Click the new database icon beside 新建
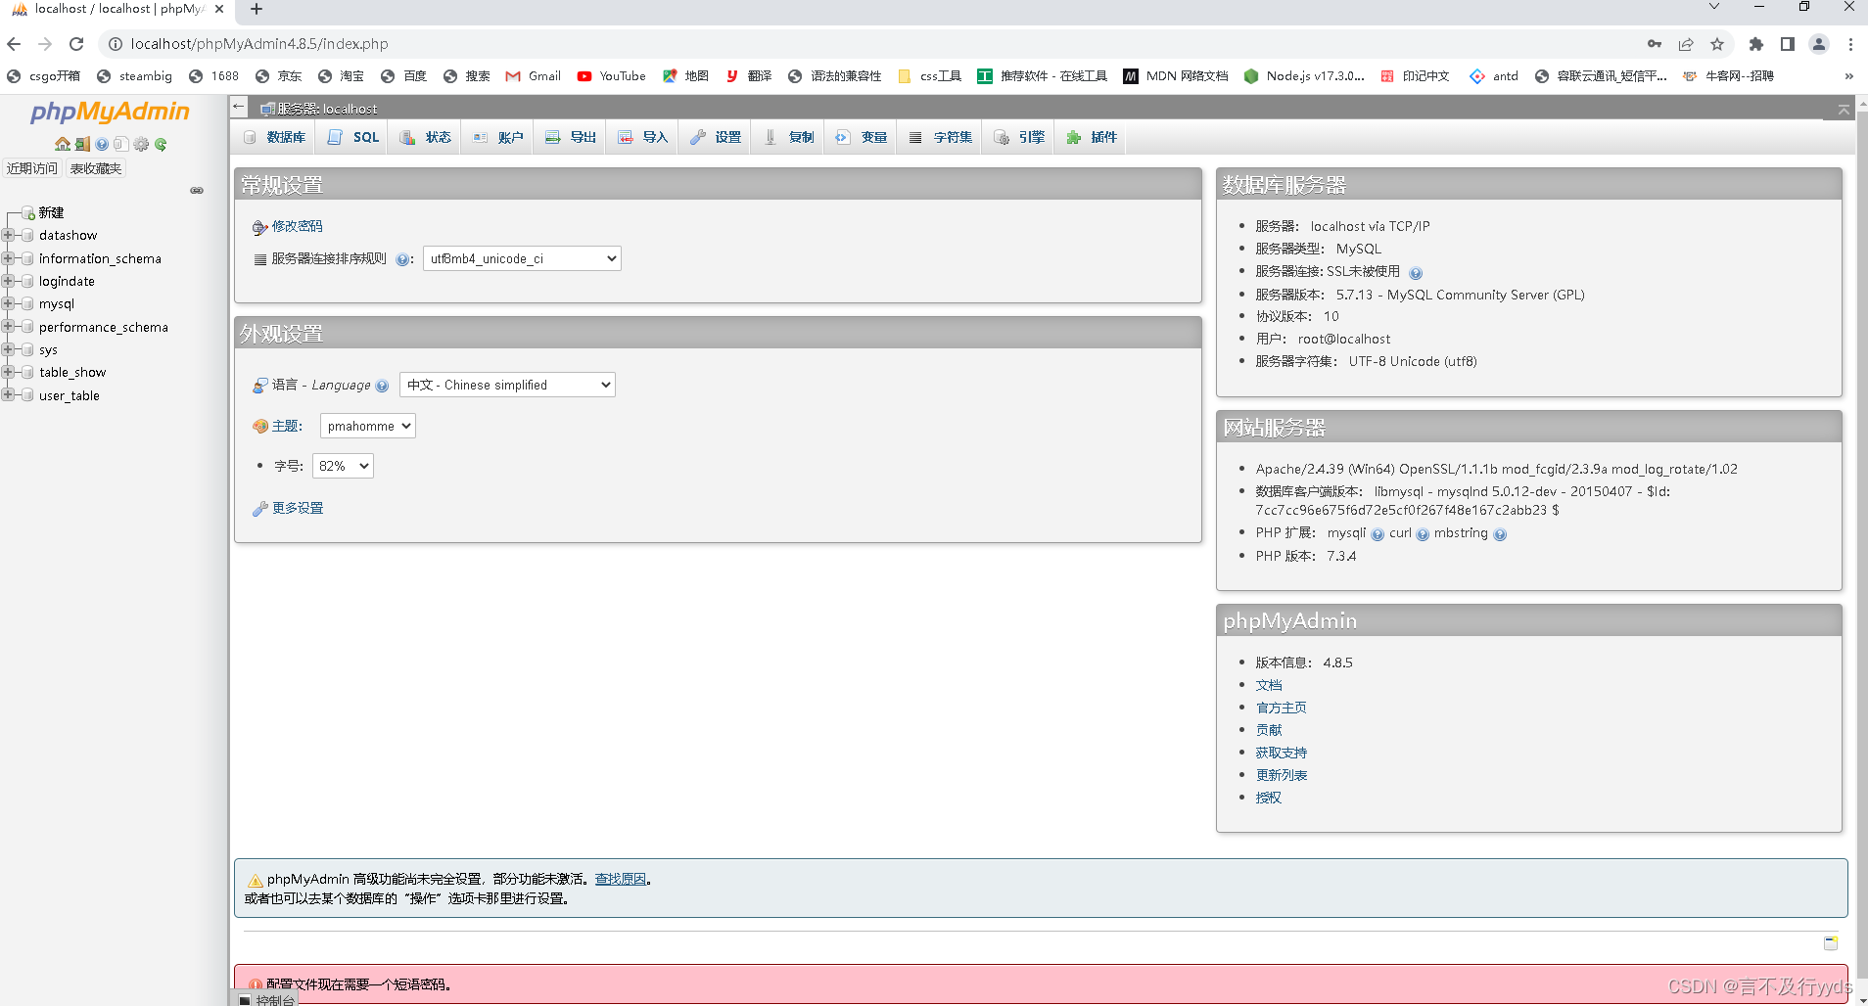This screenshot has height=1006, width=1868. click(x=29, y=213)
